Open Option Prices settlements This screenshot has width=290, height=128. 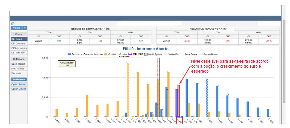tap(19, 84)
